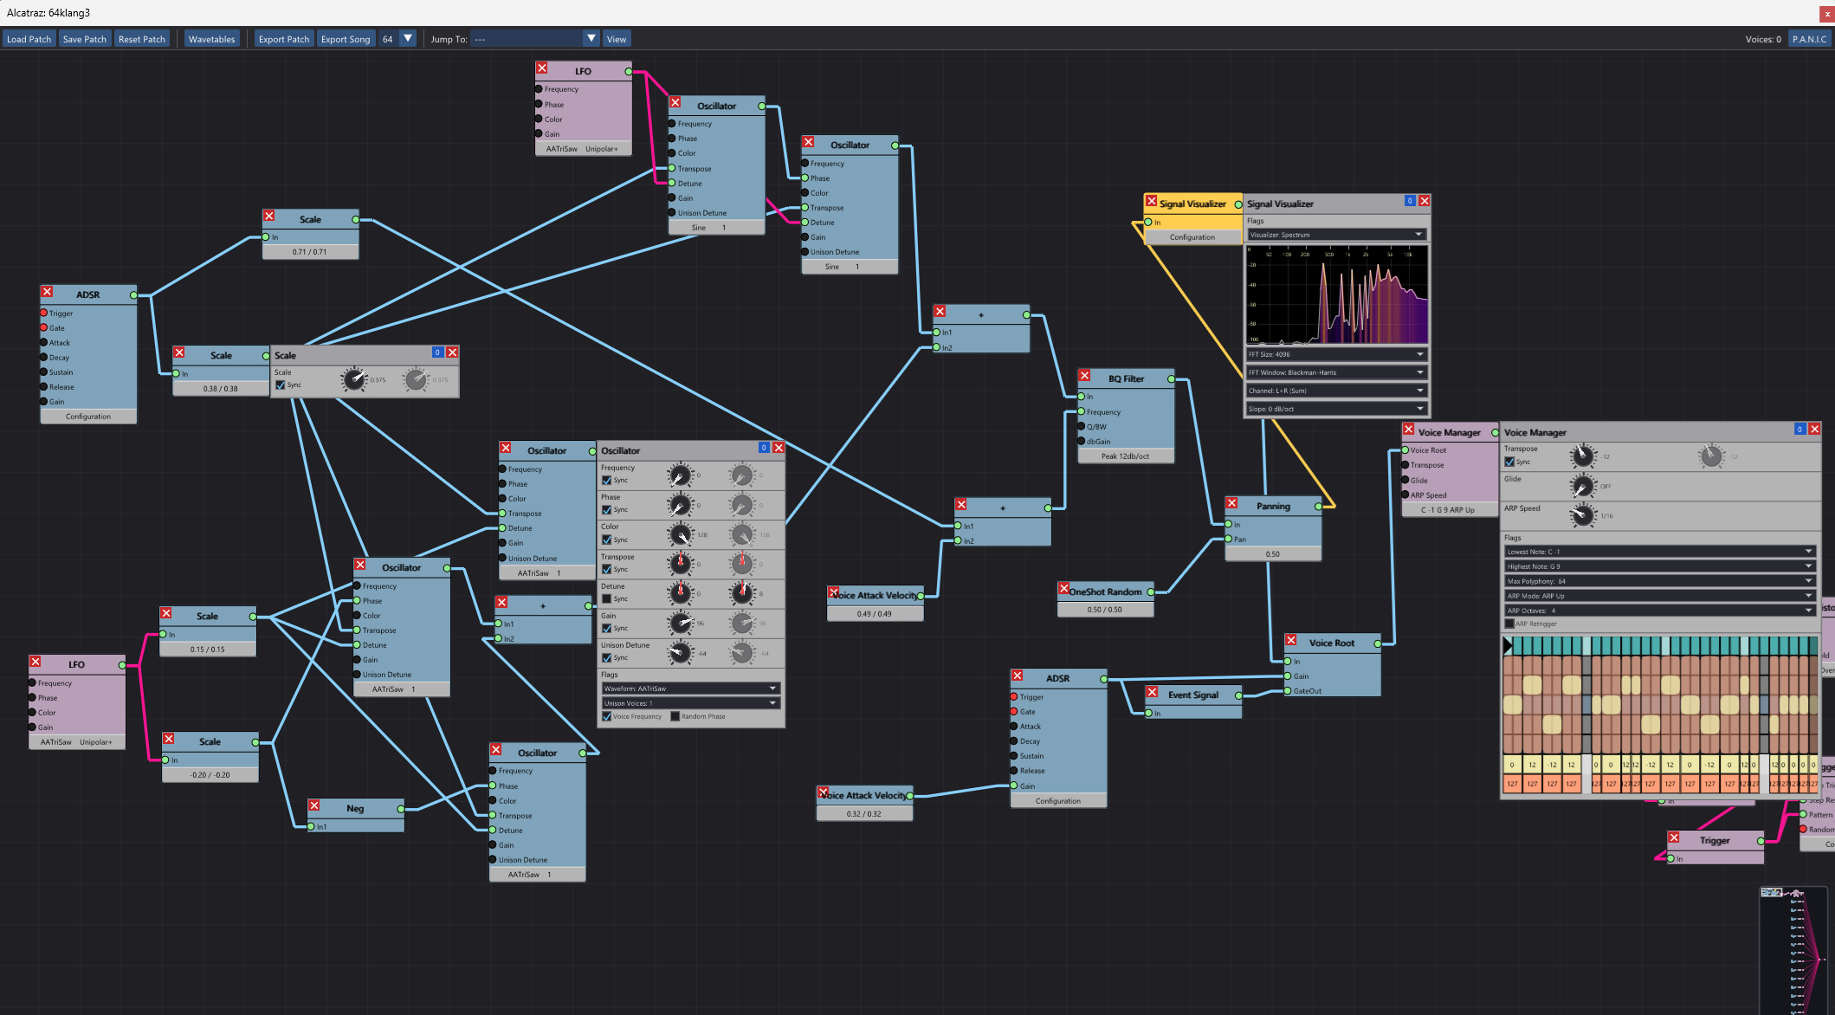Delete the Event Signal node

1152,692
